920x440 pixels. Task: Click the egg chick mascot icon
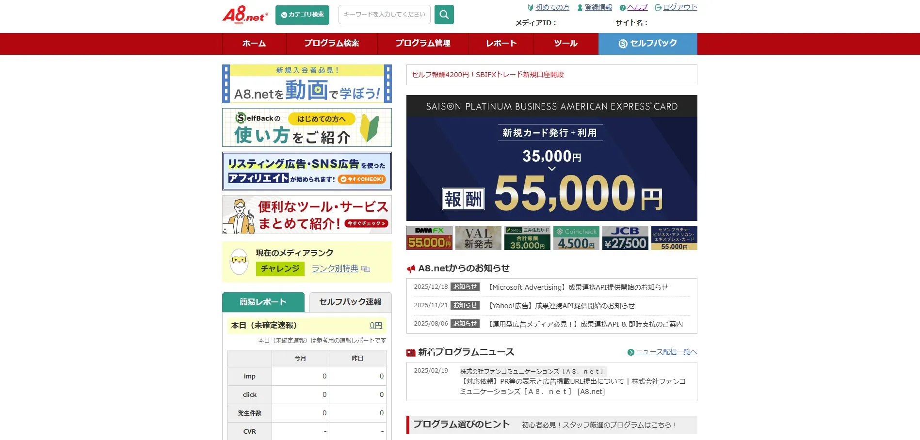point(239,262)
